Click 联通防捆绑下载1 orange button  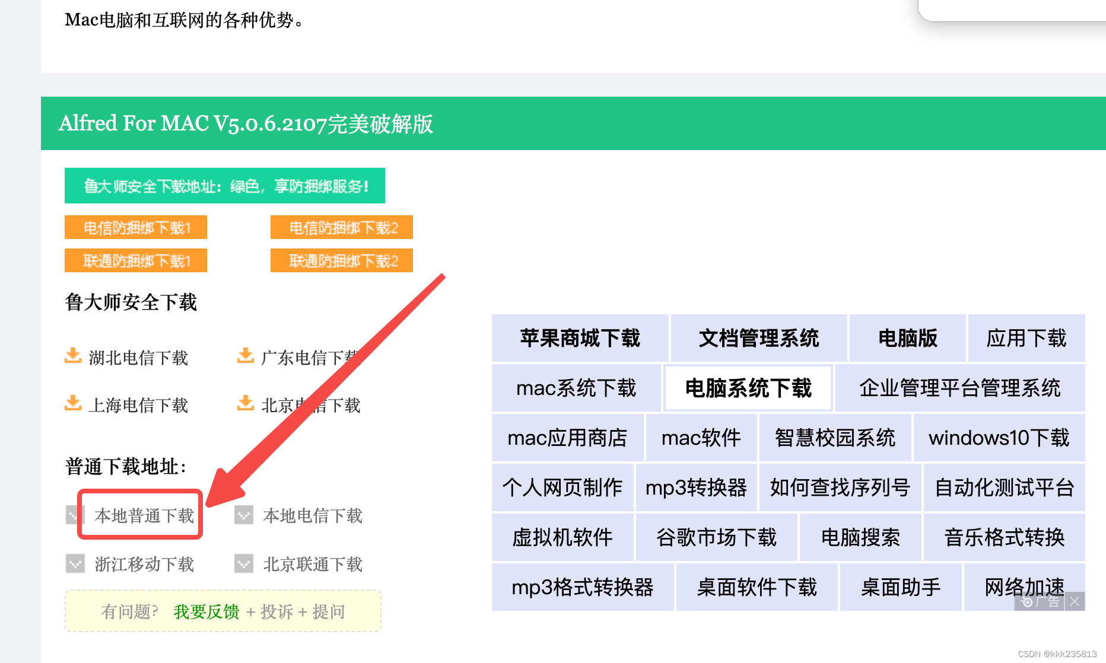[136, 260]
